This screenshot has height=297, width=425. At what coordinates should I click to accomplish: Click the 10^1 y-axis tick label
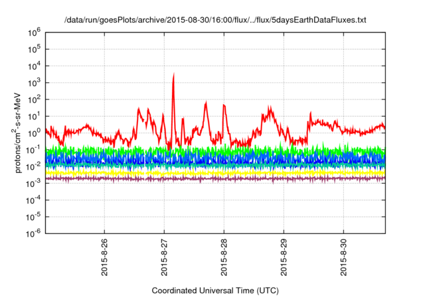click(x=34, y=117)
